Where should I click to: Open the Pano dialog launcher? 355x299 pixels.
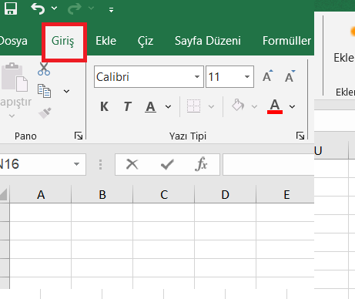[79, 136]
